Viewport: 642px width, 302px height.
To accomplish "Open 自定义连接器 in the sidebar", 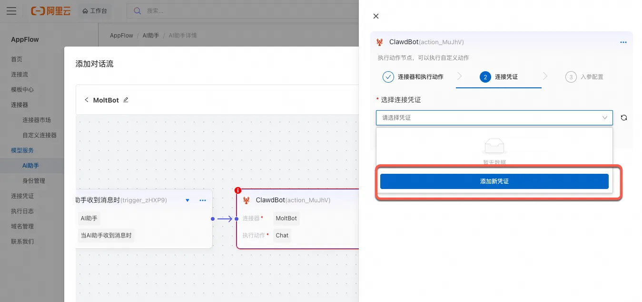I will pyautogui.click(x=40, y=135).
